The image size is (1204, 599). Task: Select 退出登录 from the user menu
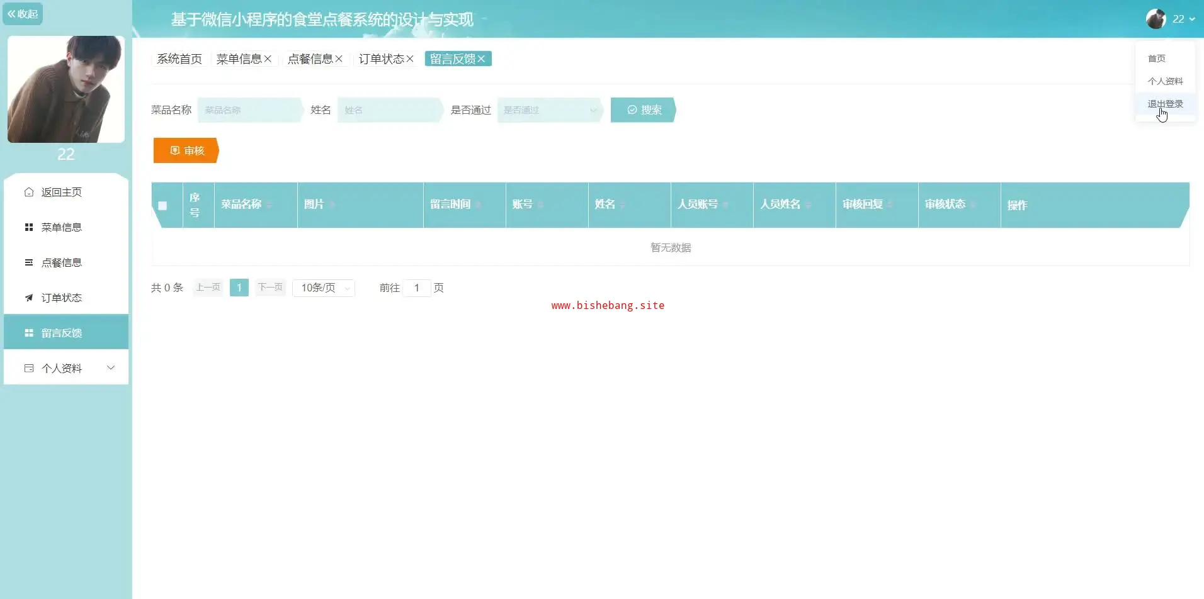click(x=1165, y=104)
